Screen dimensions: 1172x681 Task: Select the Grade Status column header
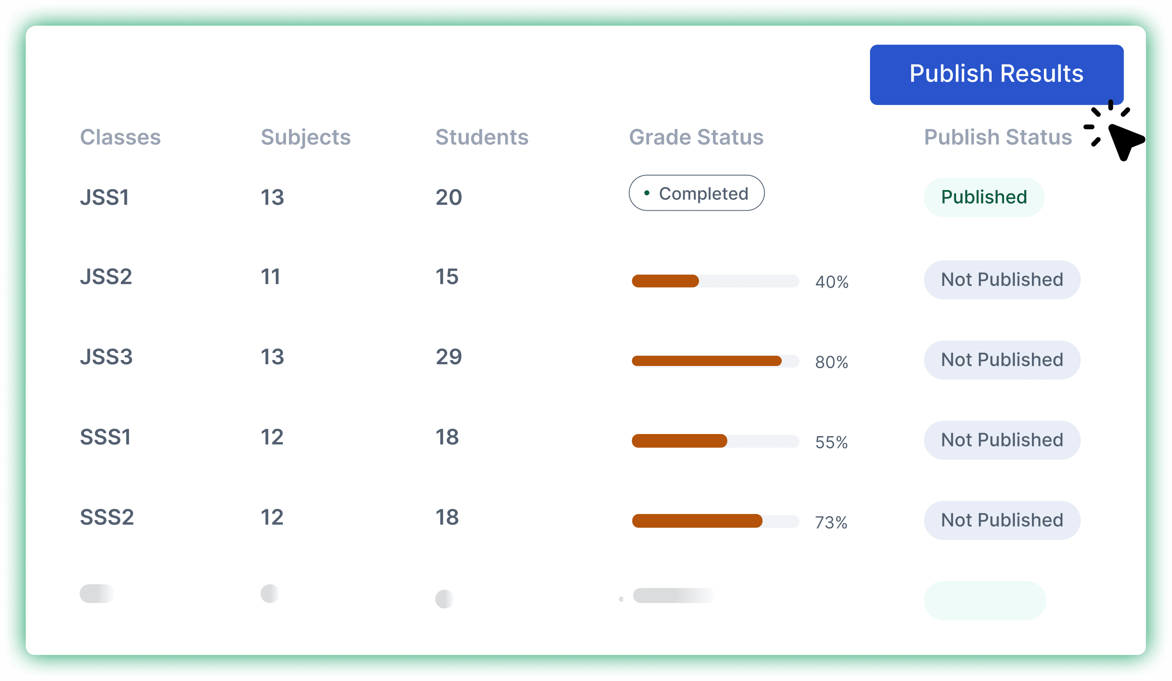click(696, 137)
